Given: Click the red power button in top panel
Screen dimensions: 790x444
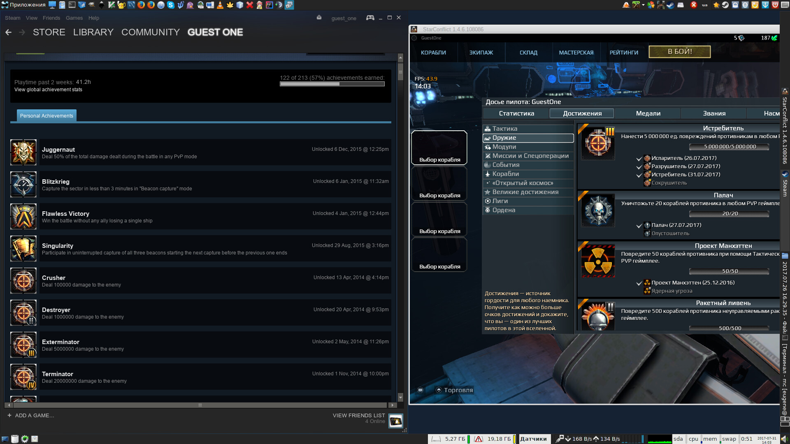Looking at the screenshot, I should (775, 5).
